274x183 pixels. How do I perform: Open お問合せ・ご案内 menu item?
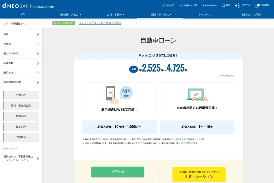point(251,14)
